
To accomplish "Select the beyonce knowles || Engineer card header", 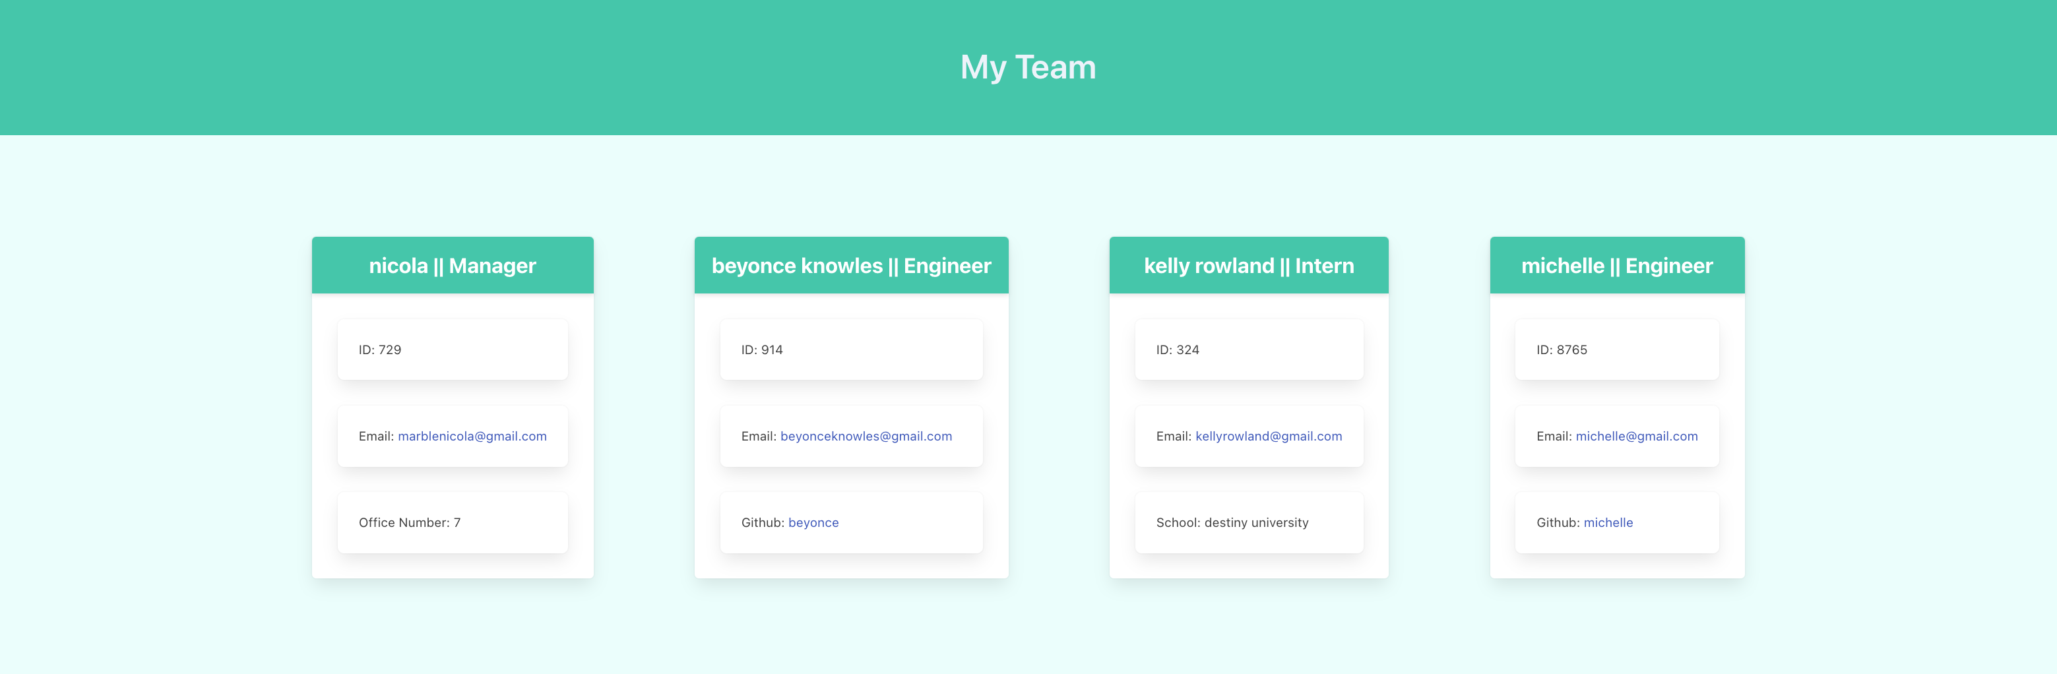I will pyautogui.click(x=850, y=264).
